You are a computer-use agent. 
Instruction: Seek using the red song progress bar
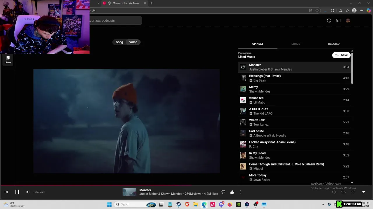(186, 185)
